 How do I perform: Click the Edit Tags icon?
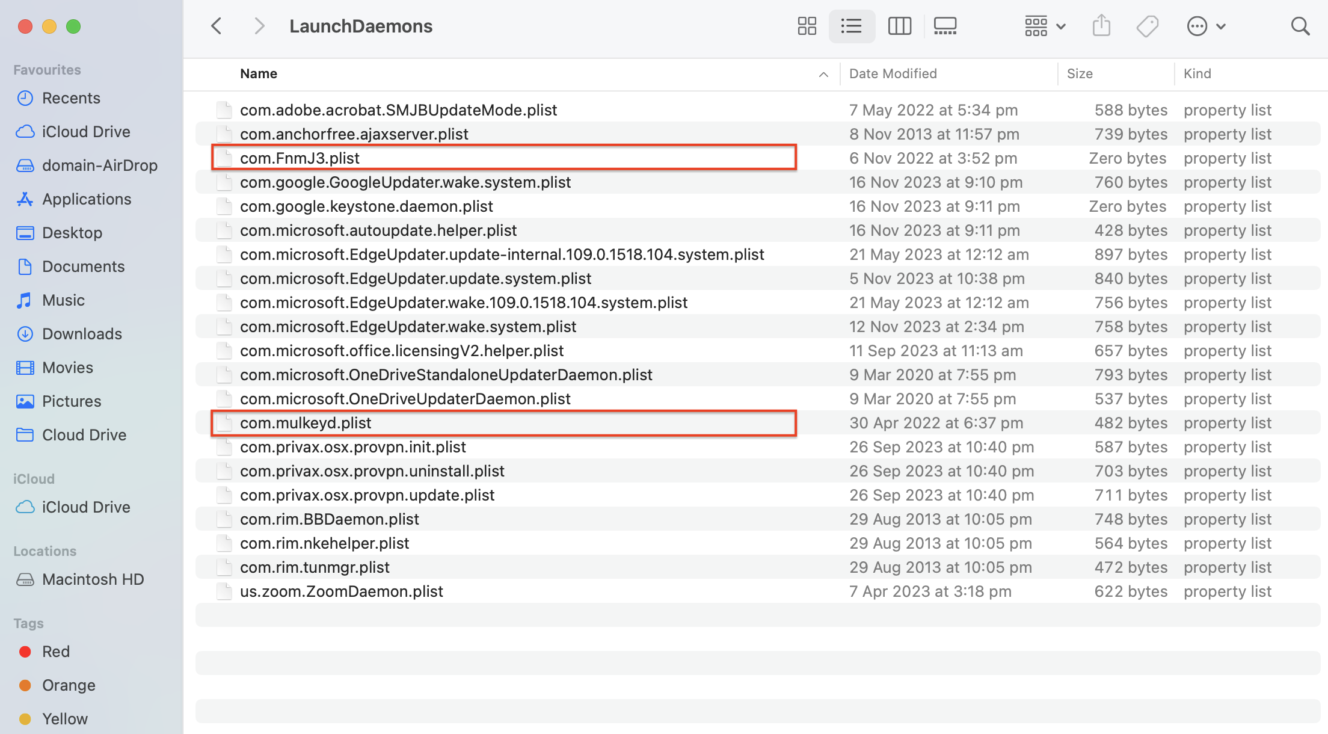[1147, 26]
